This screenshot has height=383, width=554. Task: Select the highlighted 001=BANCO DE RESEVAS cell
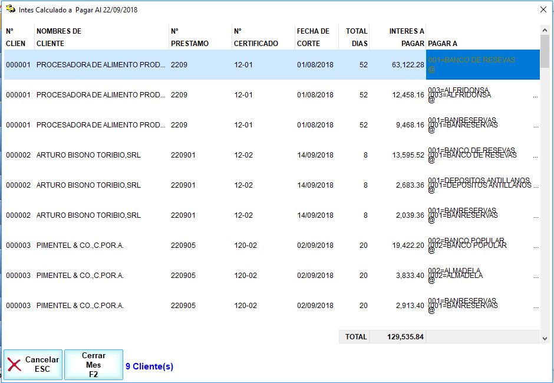coord(482,65)
